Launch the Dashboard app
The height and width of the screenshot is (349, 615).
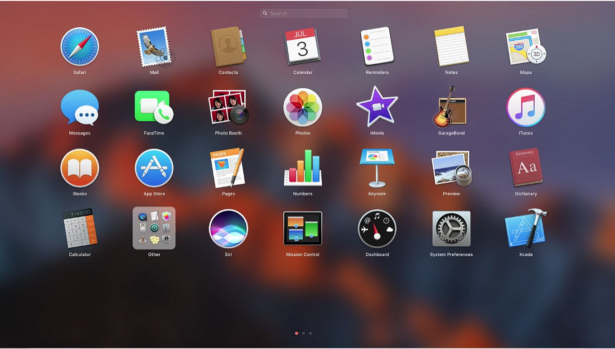click(x=377, y=229)
